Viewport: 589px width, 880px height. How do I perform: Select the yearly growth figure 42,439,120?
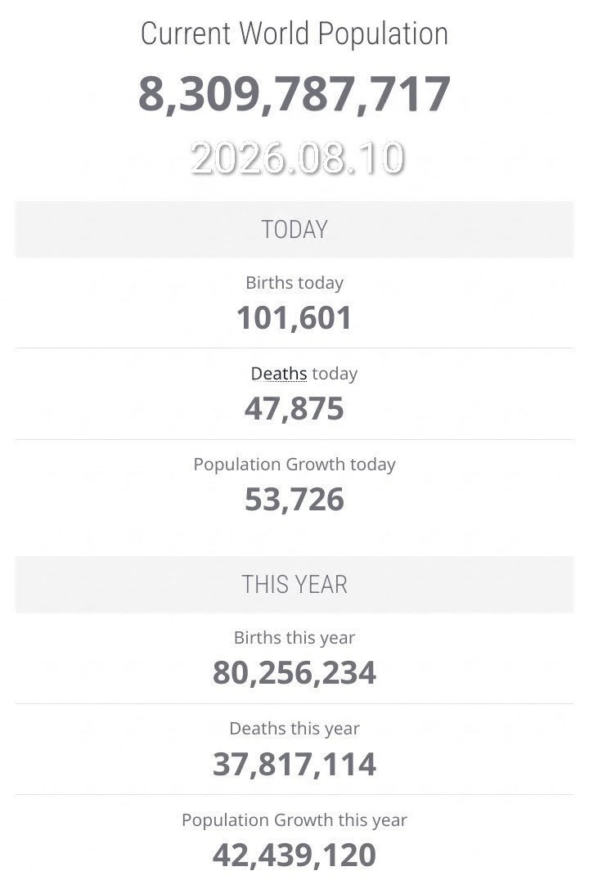coord(294,855)
